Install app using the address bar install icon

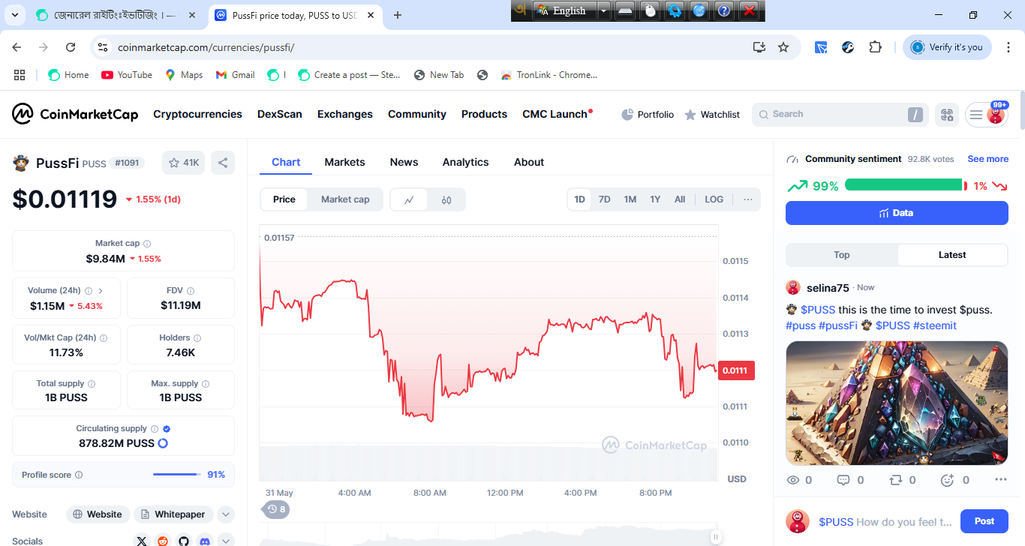click(x=759, y=47)
